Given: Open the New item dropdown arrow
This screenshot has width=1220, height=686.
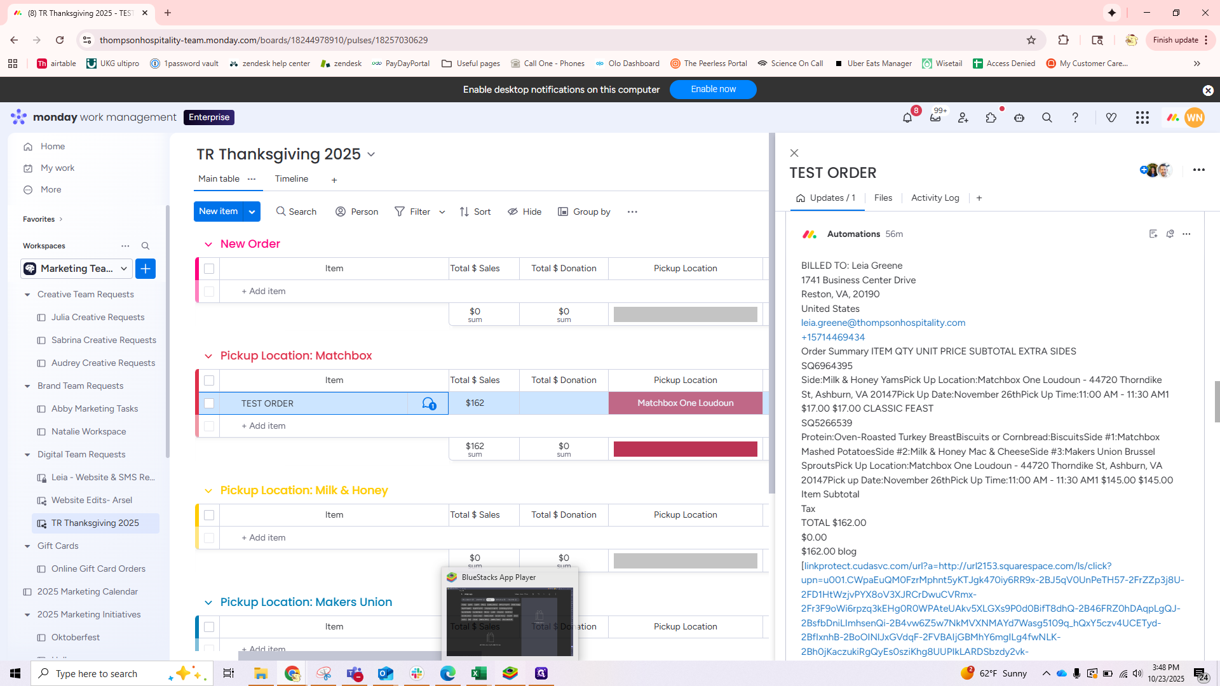Looking at the screenshot, I should [x=252, y=212].
